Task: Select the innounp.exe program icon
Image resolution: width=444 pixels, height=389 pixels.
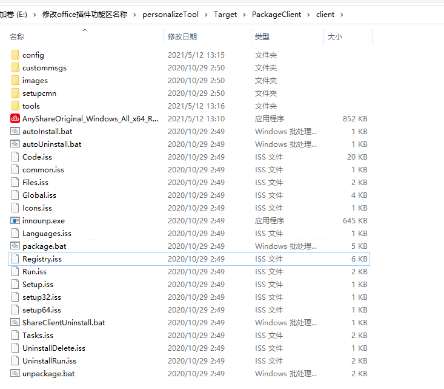Action: (15, 220)
